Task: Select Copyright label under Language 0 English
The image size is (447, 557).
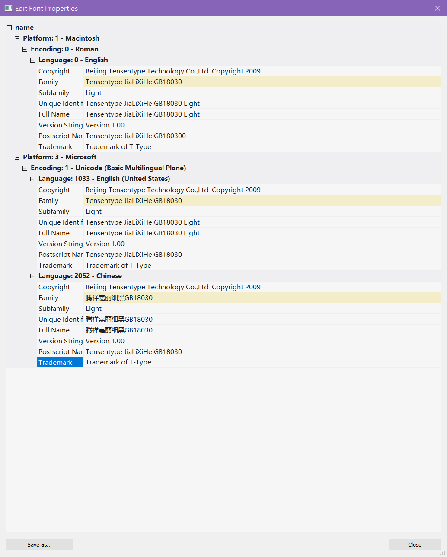Action: coord(60,71)
